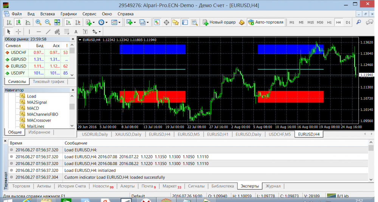This screenshot has width=378, height=202.
Task: Select the text drawing tool A
Action: [x=76, y=32]
